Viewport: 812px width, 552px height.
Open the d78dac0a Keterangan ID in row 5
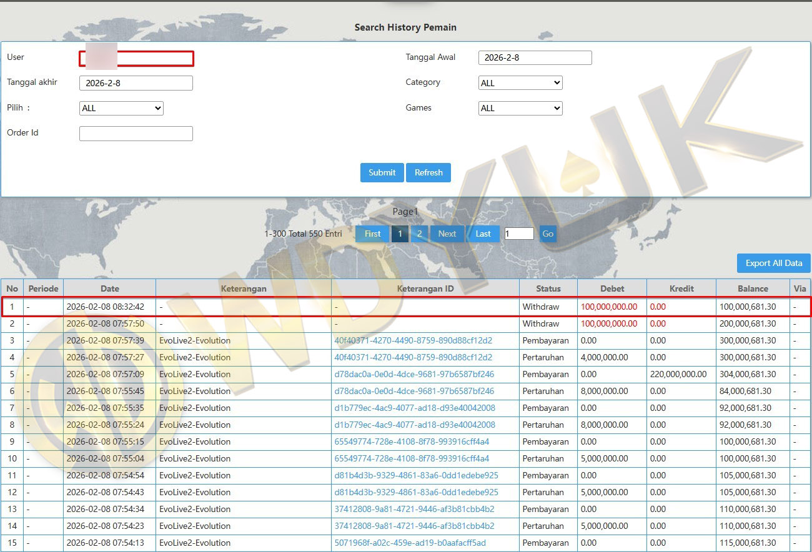(413, 375)
